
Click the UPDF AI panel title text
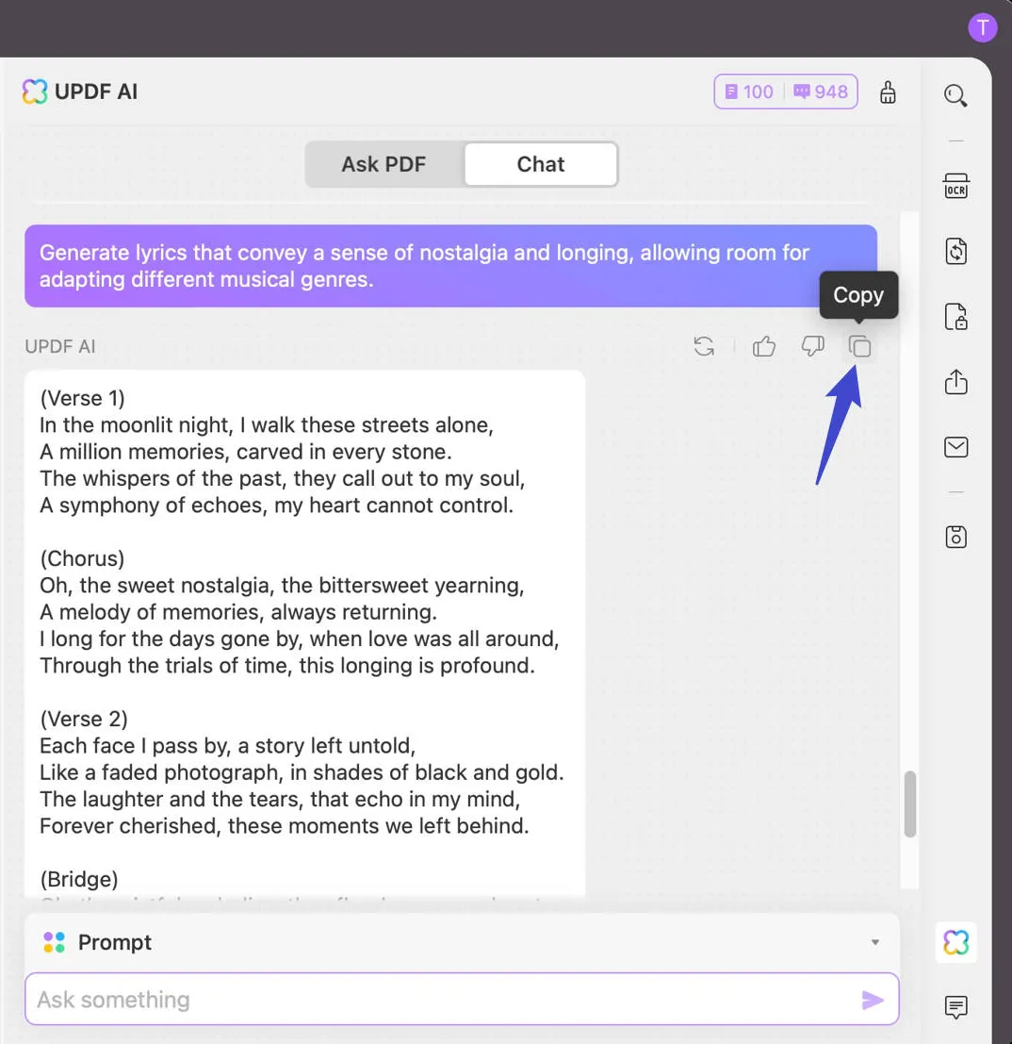(x=96, y=91)
